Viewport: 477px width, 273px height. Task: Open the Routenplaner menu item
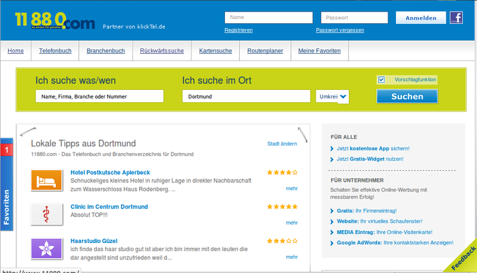point(265,51)
